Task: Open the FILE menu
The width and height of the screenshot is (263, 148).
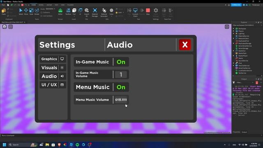Action: 3,5
